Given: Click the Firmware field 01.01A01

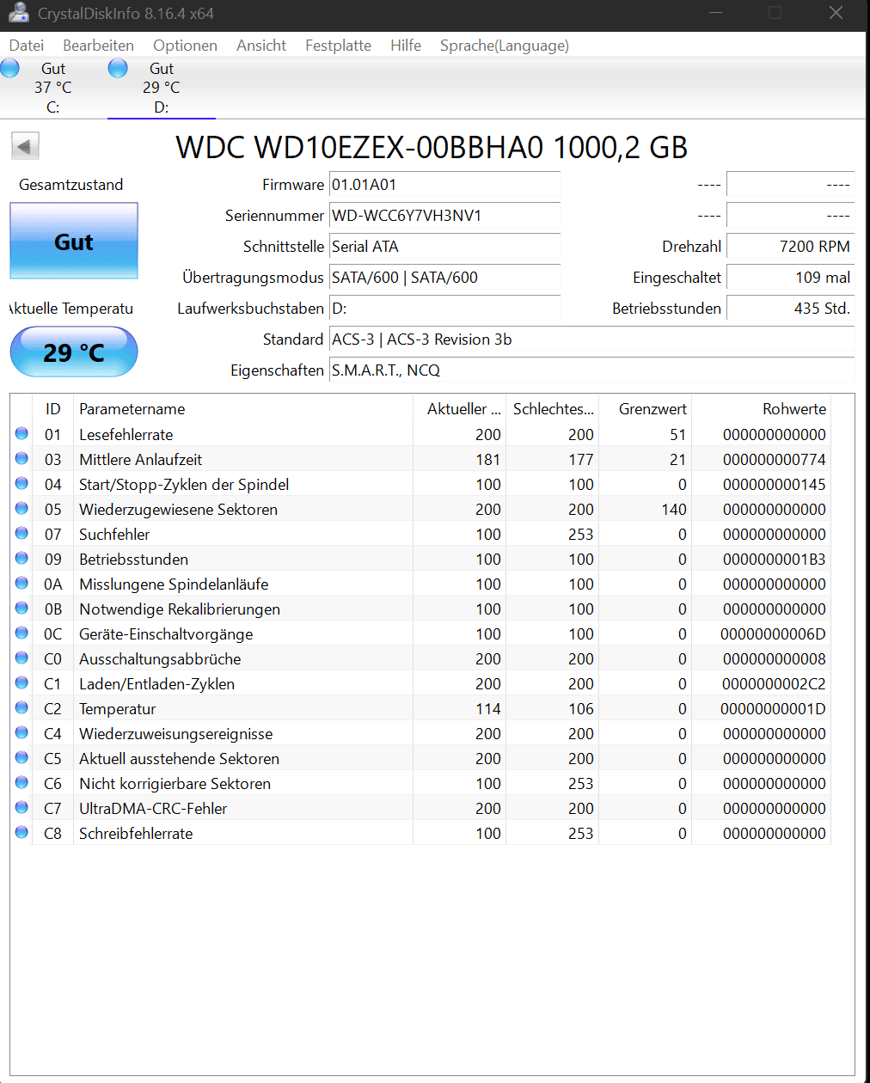Looking at the screenshot, I should point(445,185).
